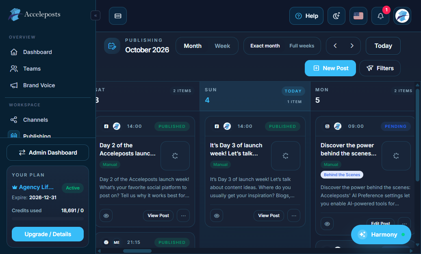Switch to Month view
The height and width of the screenshot is (254, 421).
(x=193, y=46)
